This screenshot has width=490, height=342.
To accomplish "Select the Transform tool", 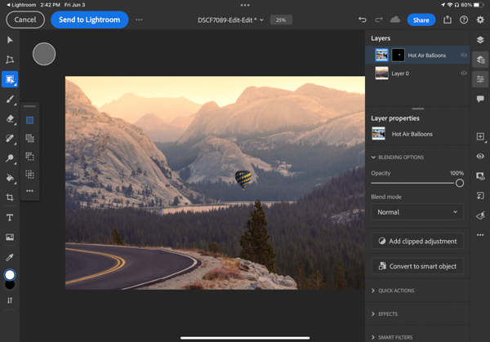I will click(x=10, y=60).
